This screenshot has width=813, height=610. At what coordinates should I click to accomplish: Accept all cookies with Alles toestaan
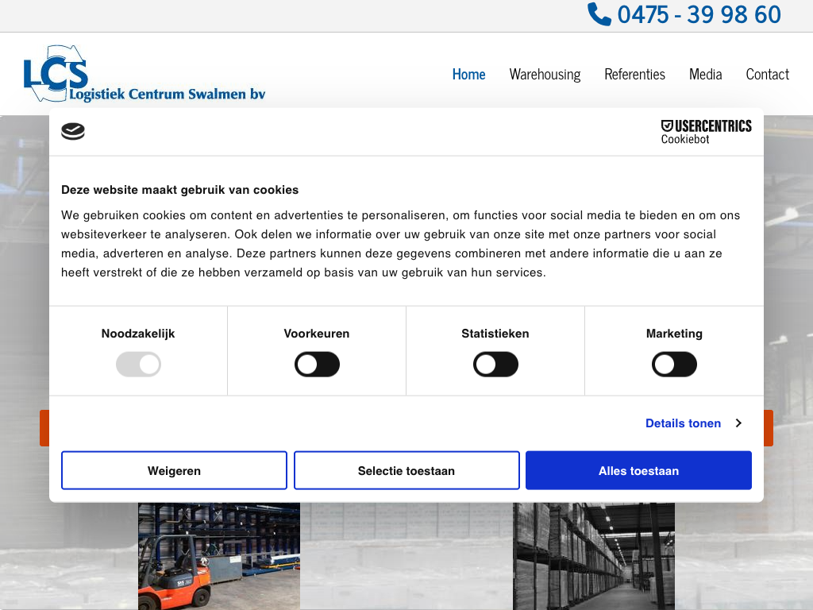point(638,471)
